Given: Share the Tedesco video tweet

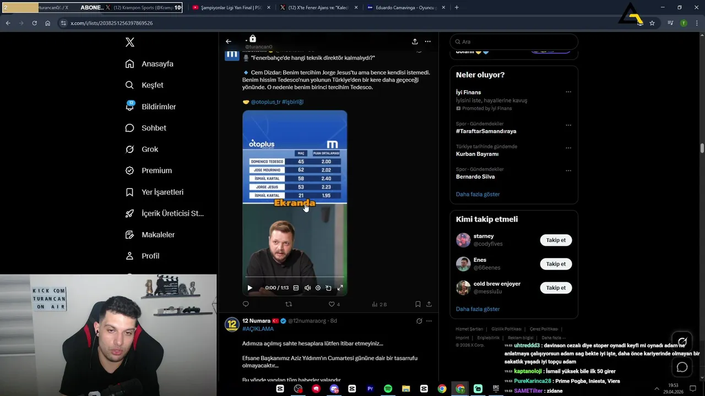Looking at the screenshot, I should coord(429,304).
